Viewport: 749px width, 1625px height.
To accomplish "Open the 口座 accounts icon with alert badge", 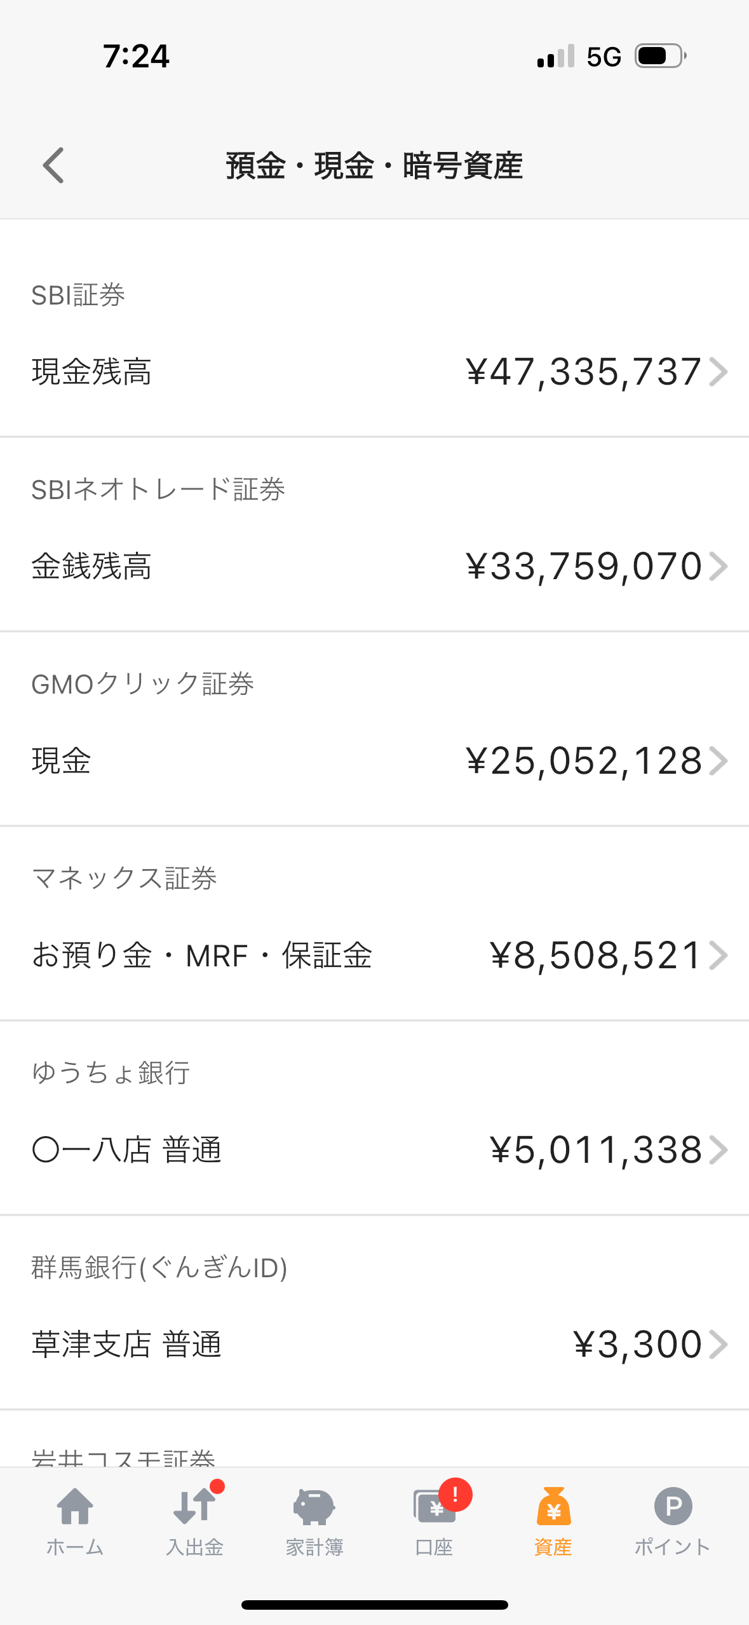I will (435, 1505).
